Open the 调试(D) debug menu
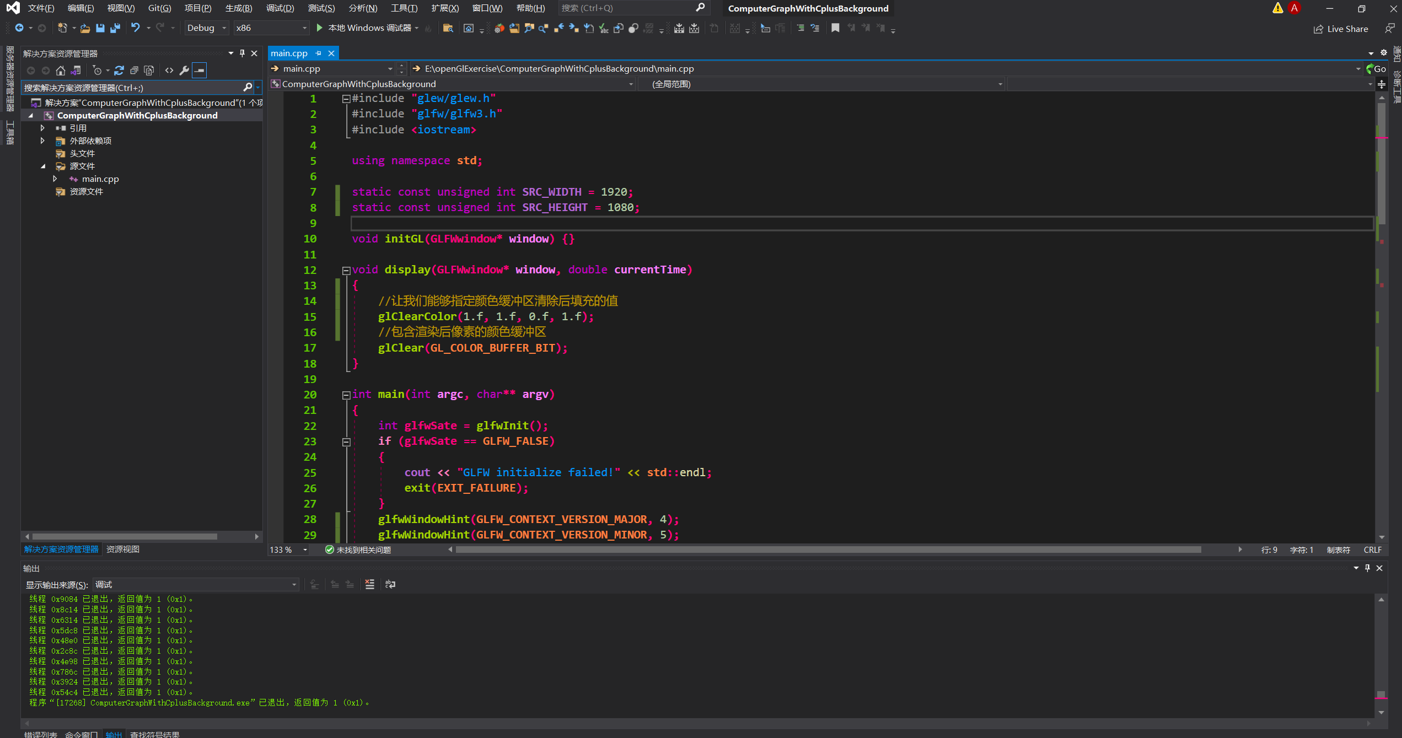The image size is (1402, 738). [280, 8]
